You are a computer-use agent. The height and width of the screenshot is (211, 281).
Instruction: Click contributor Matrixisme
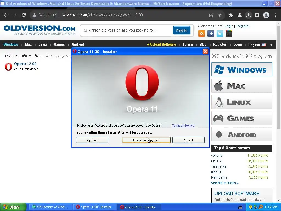pyautogui.click(x=219, y=177)
